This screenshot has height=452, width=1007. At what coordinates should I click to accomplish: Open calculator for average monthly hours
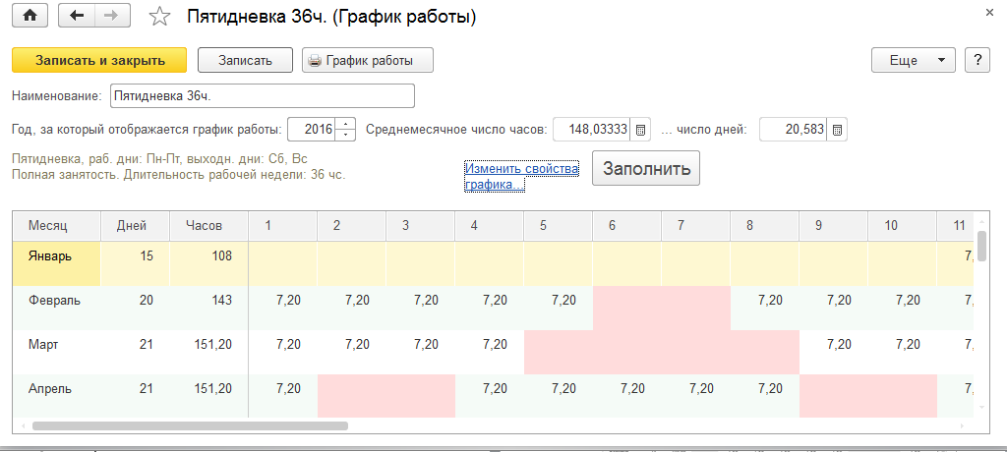(639, 130)
